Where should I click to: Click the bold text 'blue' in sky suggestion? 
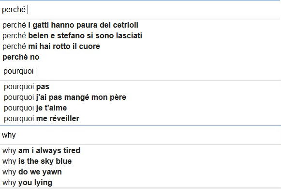[x=64, y=161]
